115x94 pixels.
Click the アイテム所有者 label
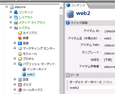pyautogui.click(x=90, y=66)
